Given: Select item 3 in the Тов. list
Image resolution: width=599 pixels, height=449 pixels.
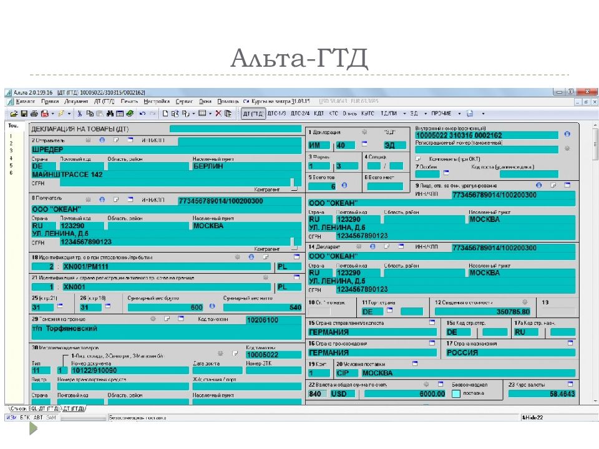Looking at the screenshot, I should click(x=11, y=151).
